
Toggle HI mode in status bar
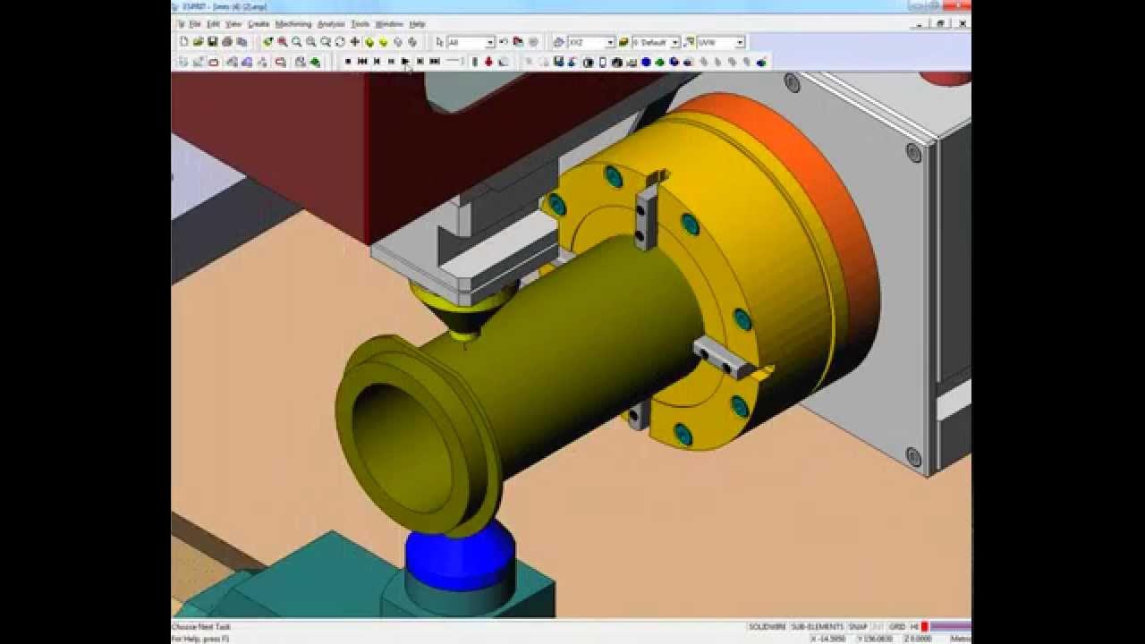(x=914, y=627)
